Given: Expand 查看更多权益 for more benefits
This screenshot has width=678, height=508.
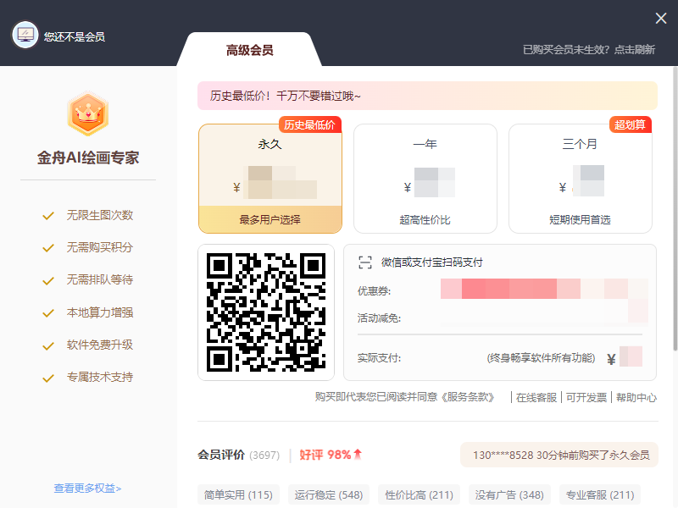Looking at the screenshot, I should [87, 488].
